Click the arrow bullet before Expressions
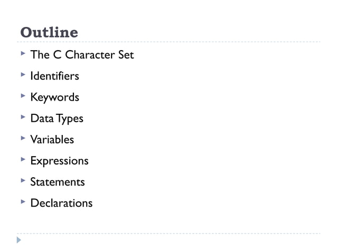 [x=23, y=159]
